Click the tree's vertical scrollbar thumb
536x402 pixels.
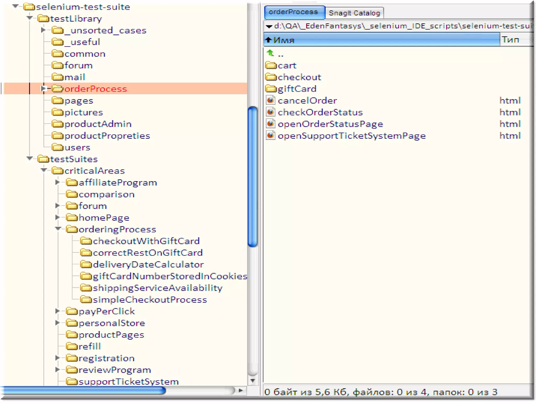253,177
